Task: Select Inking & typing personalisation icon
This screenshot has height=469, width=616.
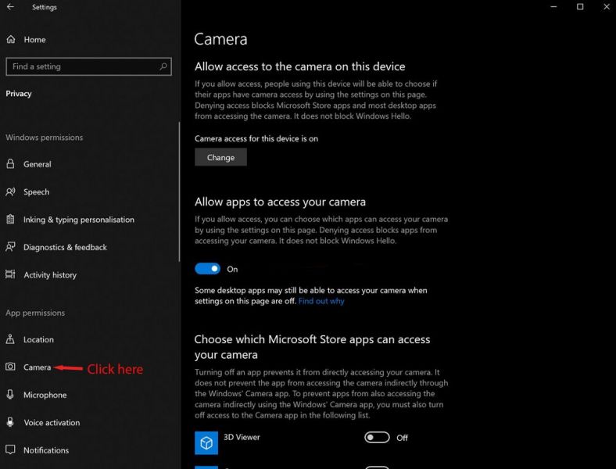Action: pos(10,220)
